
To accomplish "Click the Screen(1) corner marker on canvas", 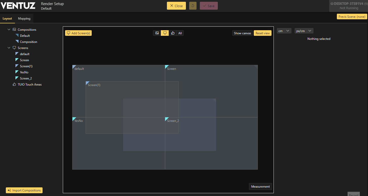I will coord(87,83).
